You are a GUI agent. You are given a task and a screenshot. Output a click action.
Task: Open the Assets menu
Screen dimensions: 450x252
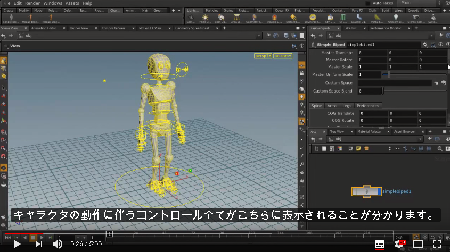(72, 3)
